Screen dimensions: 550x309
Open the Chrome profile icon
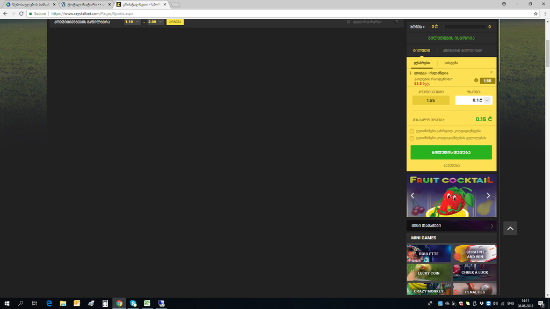tap(504, 4)
